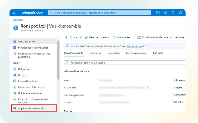Viewport: 198px width, 123px height.
Task: Click the External Identities icon
Action: 15,81
